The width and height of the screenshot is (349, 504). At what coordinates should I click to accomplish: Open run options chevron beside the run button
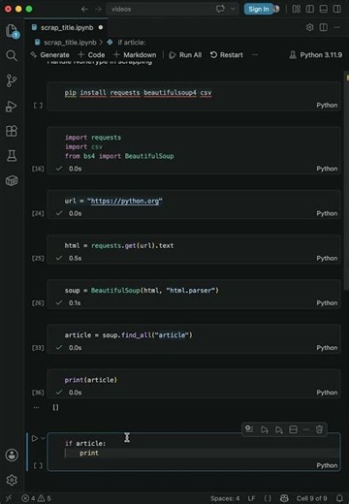[x=43, y=438]
